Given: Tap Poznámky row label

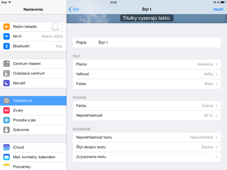Looking at the screenshot, I should (x=22, y=167).
